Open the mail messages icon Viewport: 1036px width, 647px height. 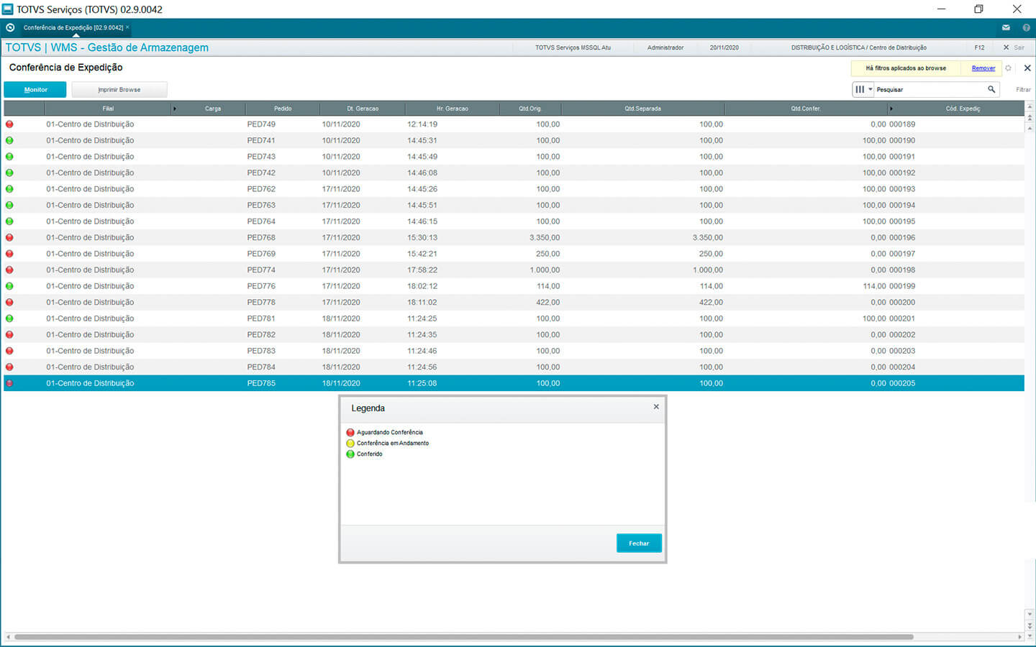coord(1006,27)
